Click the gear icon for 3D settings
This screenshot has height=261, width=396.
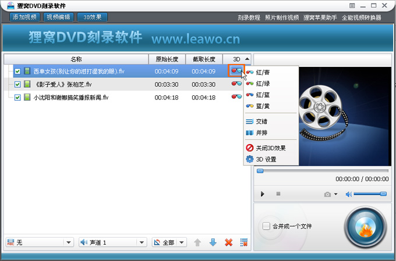(250, 159)
